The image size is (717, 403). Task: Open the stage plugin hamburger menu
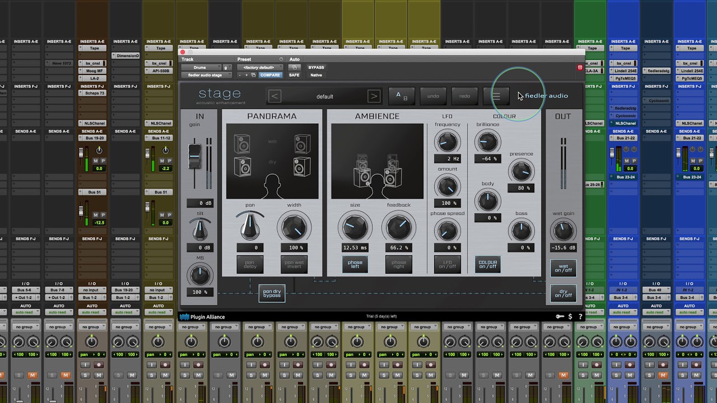pos(496,96)
